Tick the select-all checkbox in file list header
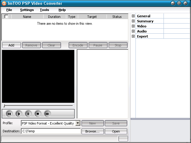The height and width of the screenshot is (143, 191). click(x=6, y=17)
